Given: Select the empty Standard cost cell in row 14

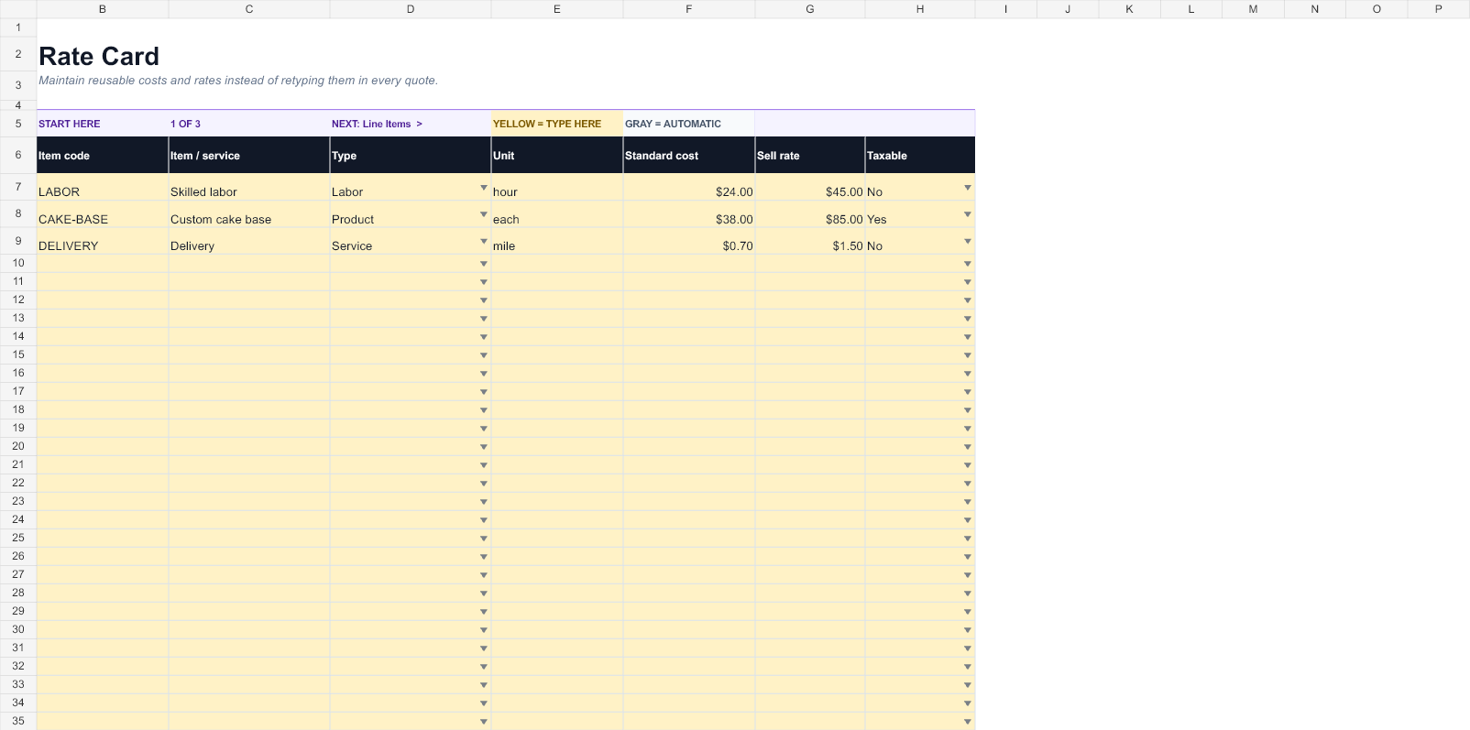Looking at the screenshot, I should [x=689, y=336].
